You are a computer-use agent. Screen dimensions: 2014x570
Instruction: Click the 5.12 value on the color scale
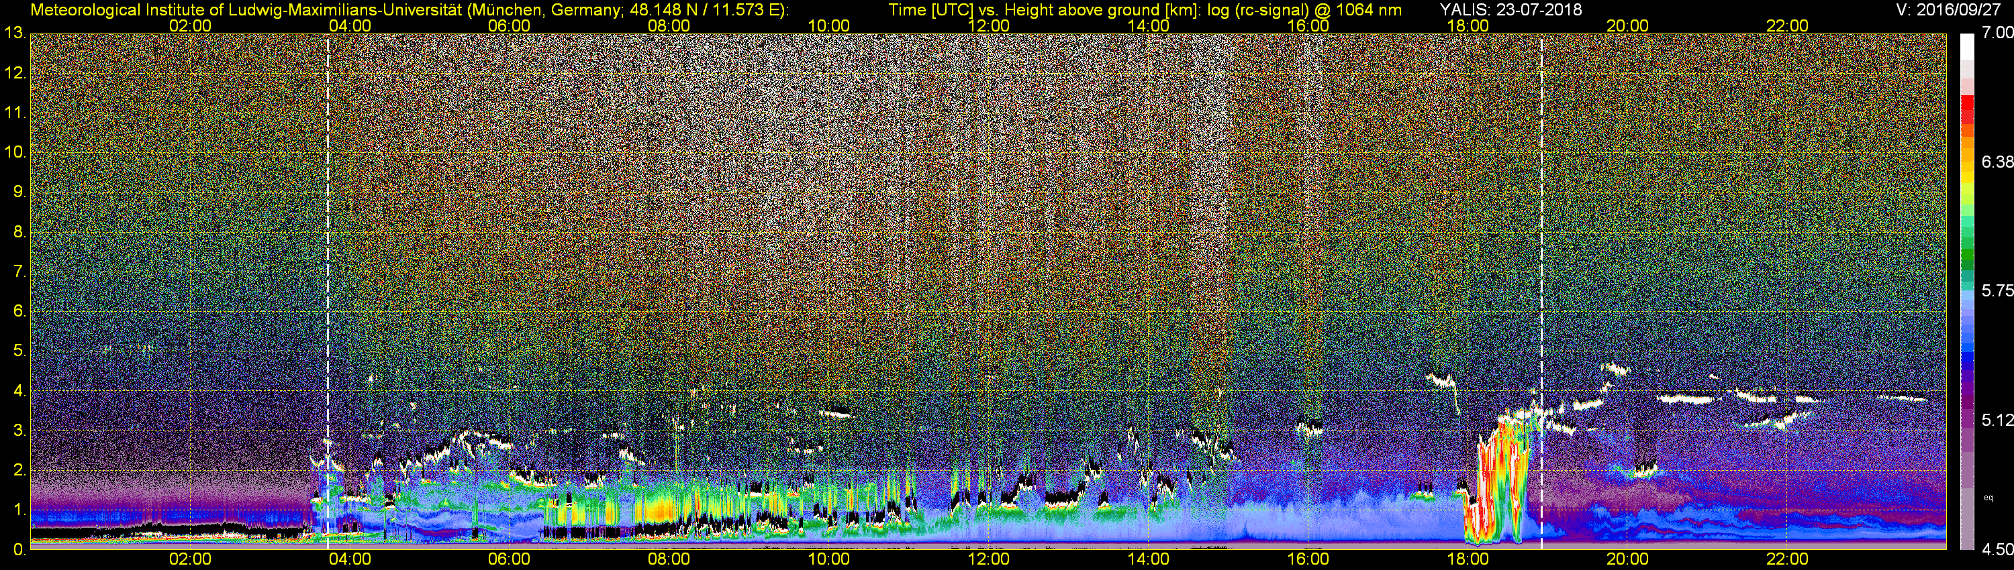pyautogui.click(x=1998, y=420)
